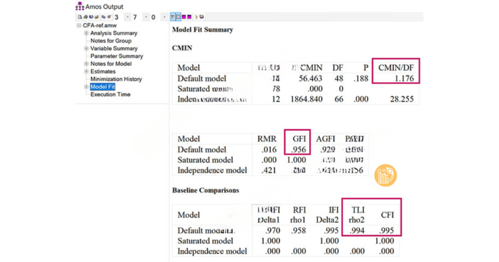Toggle the table rules button in toolbar
The height and width of the screenshot is (262, 499).
coord(173,17)
